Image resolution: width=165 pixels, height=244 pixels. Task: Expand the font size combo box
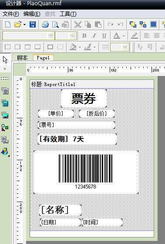coord(73,36)
